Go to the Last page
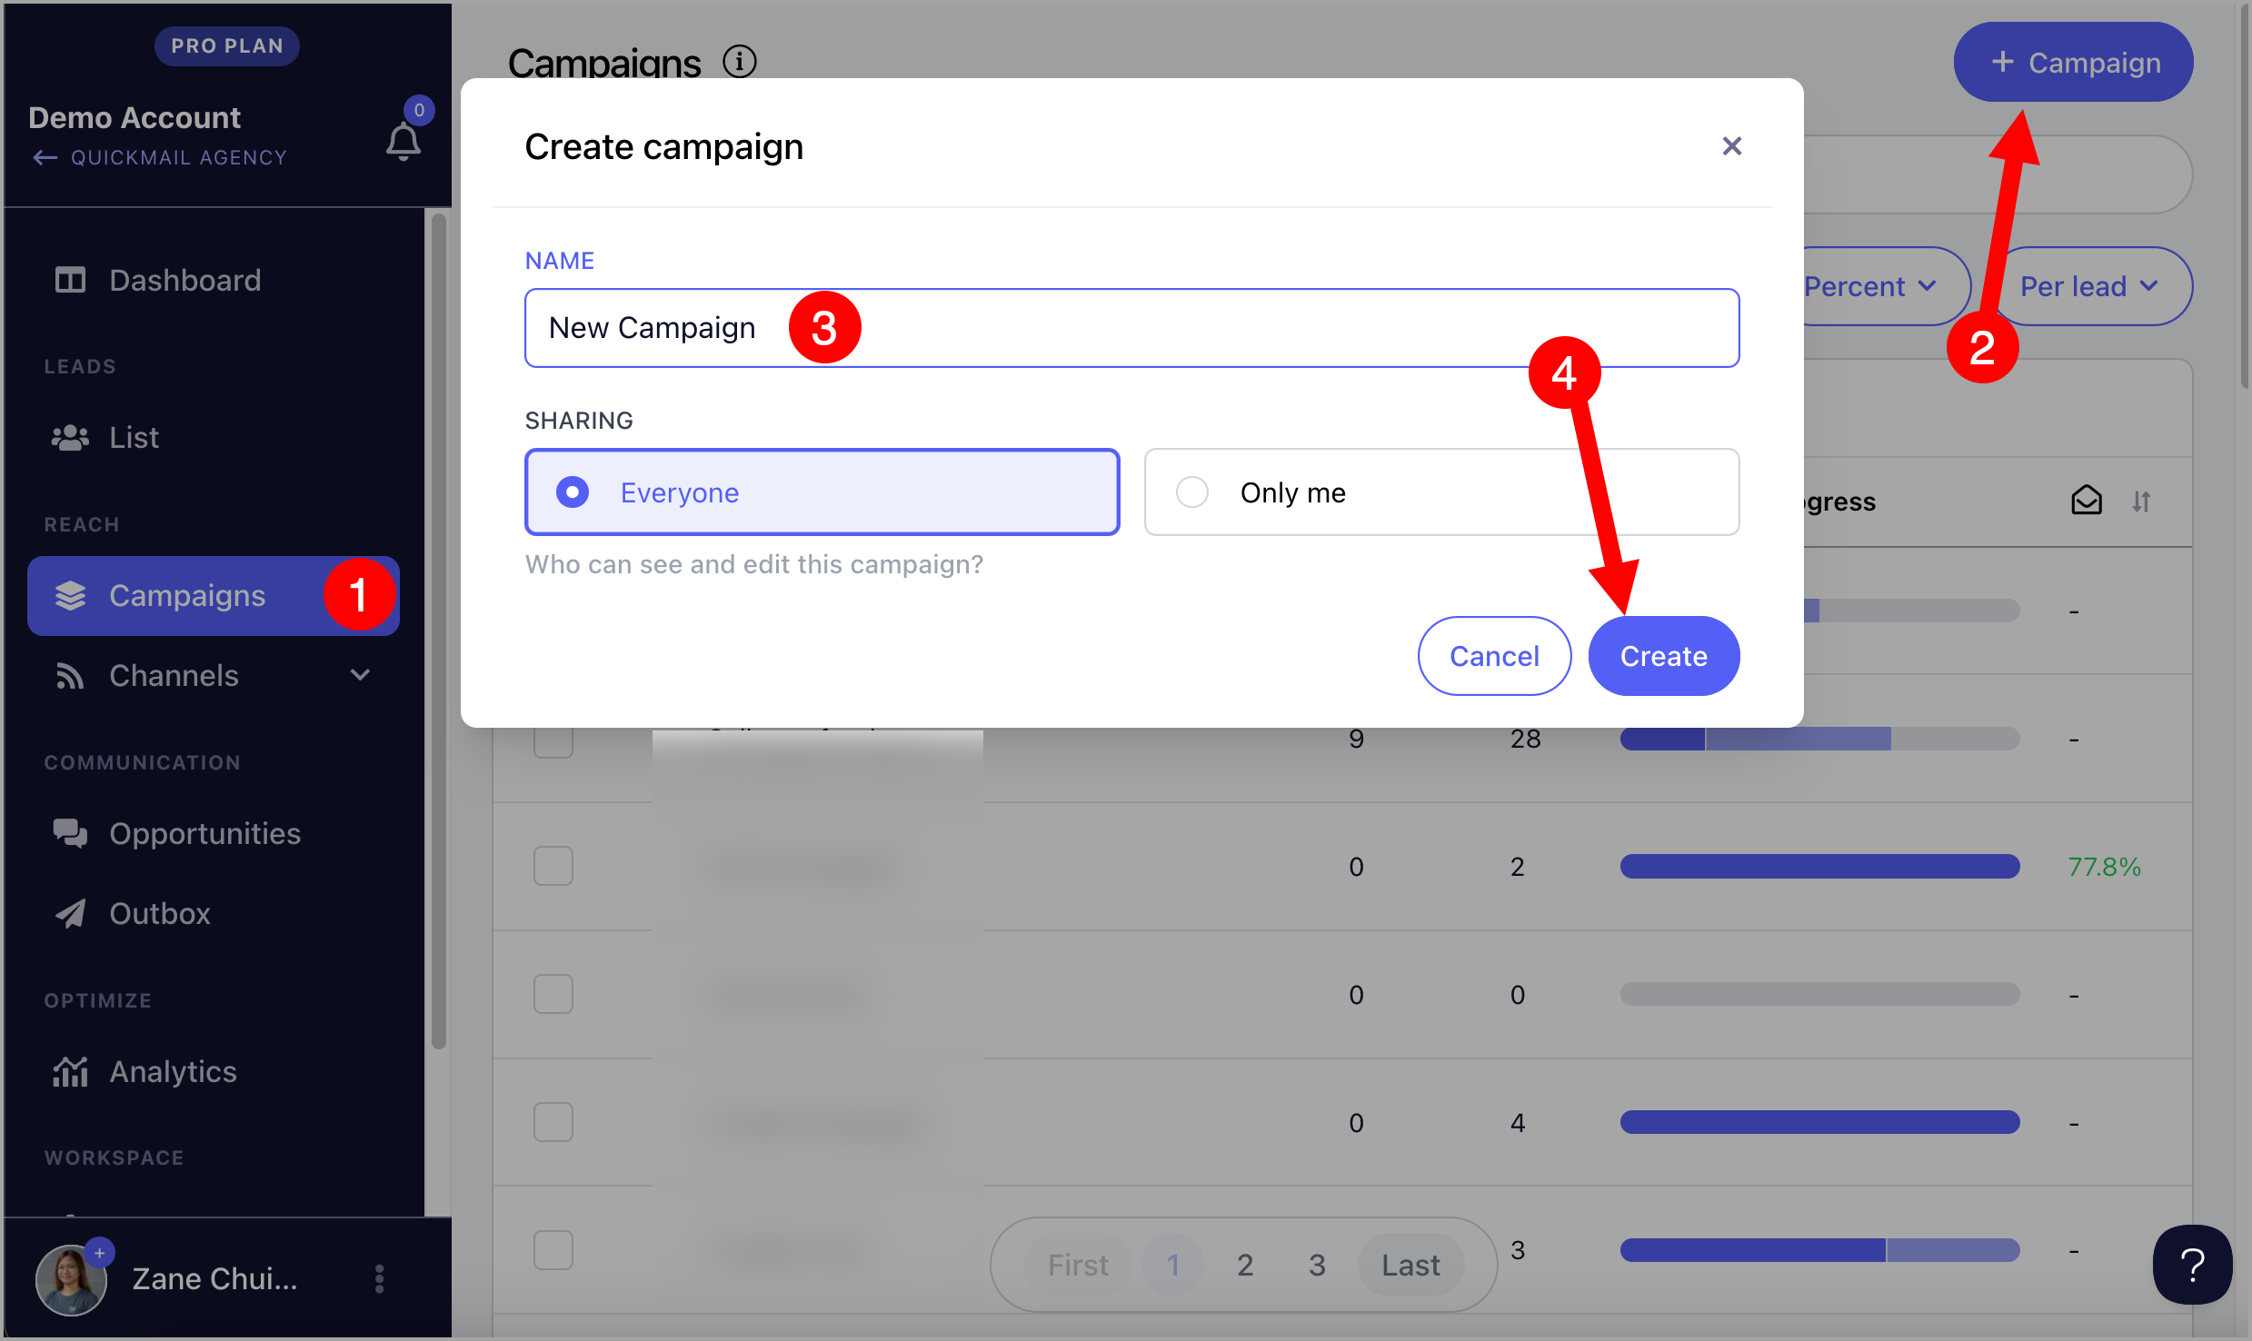This screenshot has width=2252, height=1341. [1410, 1265]
